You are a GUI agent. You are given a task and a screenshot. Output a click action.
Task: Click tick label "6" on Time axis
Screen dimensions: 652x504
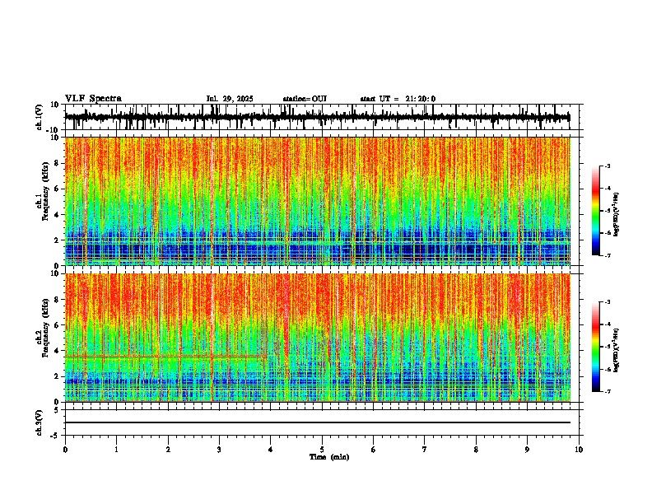coord(374,450)
